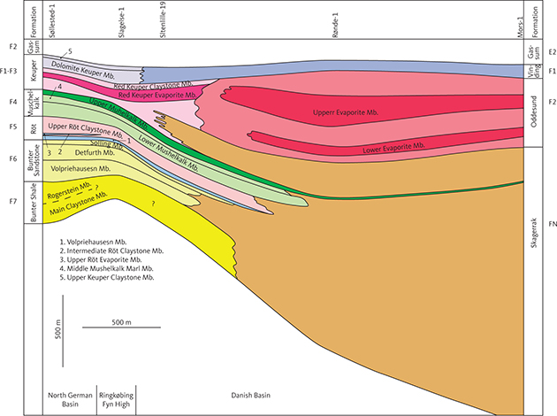The width and height of the screenshot is (557, 416).
Task: Select the FN sequence label
Action: (553, 224)
